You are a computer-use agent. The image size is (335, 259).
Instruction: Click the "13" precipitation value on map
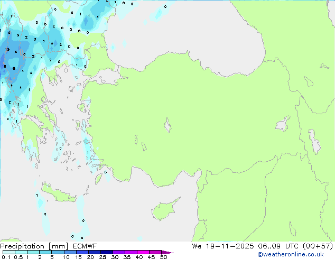click(7, 49)
